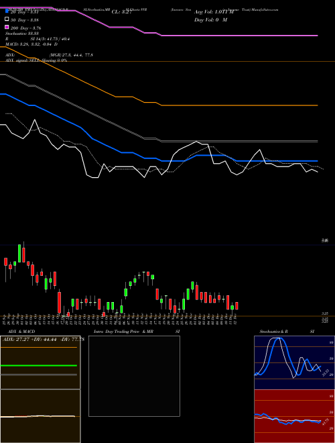The width and height of the screenshot is (335, 443).
Task: Select the '200 Day - 3.76' legend text
Action: pyautogui.click(x=25, y=28)
